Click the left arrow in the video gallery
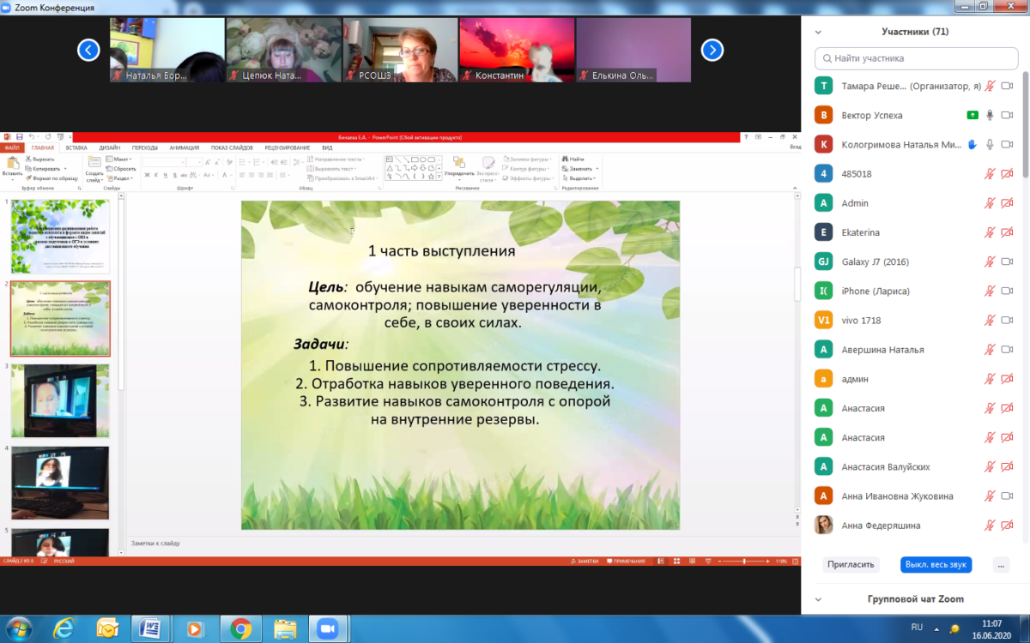 (88, 51)
